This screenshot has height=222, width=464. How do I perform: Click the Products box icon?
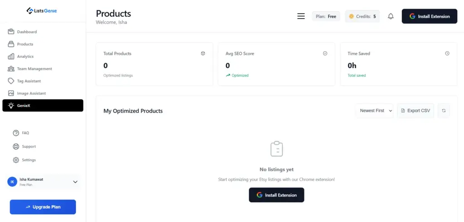[x=11, y=44]
